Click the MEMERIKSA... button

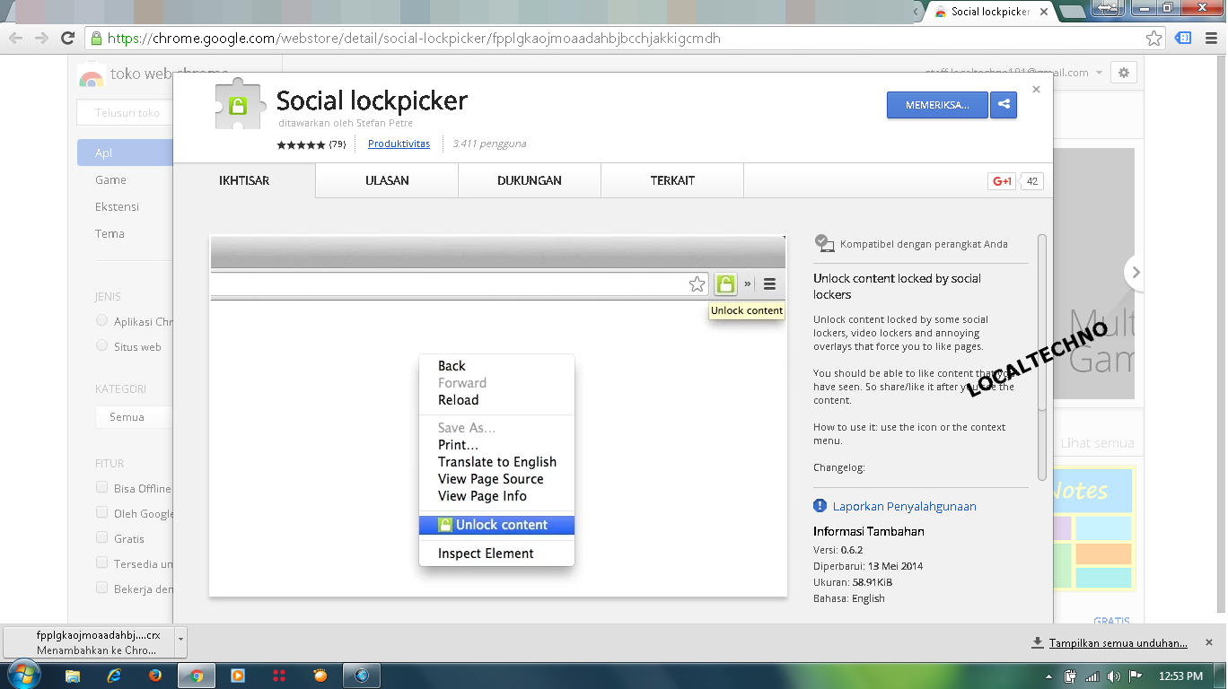point(937,105)
